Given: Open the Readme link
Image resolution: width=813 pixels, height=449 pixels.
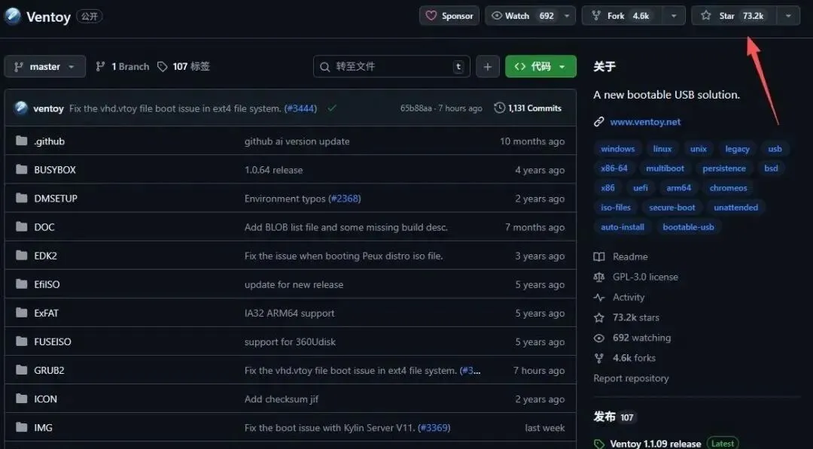Looking at the screenshot, I should coord(621,257).
